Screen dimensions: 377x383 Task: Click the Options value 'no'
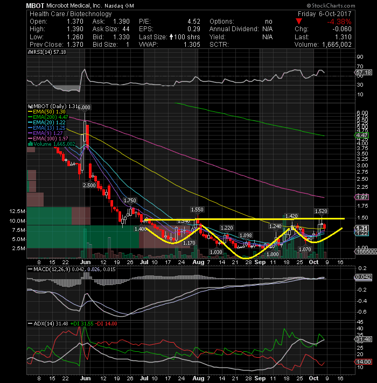[x=269, y=22]
